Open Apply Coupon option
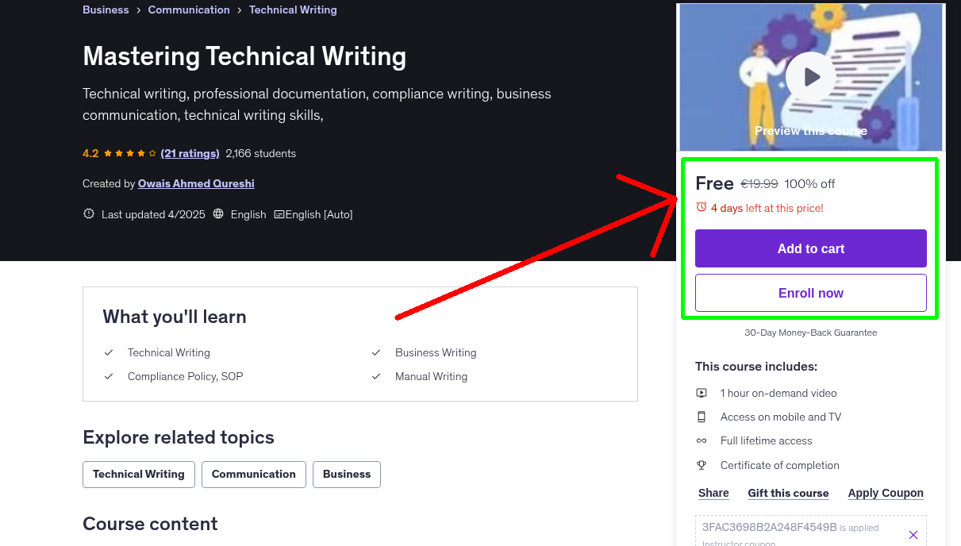Viewport: 961px width, 546px height. coord(885,493)
